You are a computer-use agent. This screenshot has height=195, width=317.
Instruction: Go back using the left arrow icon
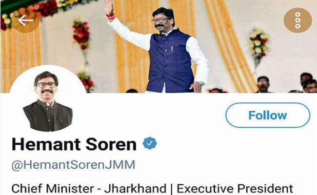tap(26, 20)
